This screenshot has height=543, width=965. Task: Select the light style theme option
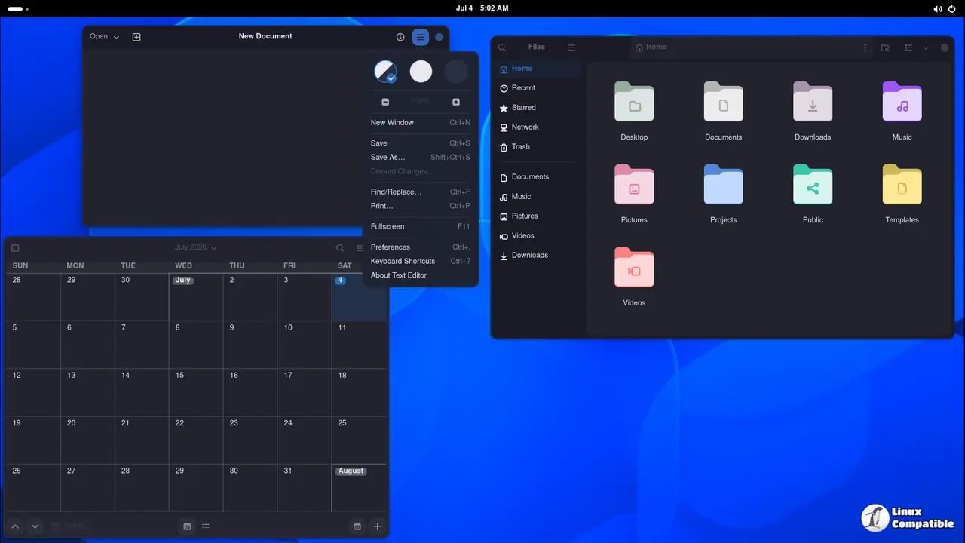[x=421, y=72]
